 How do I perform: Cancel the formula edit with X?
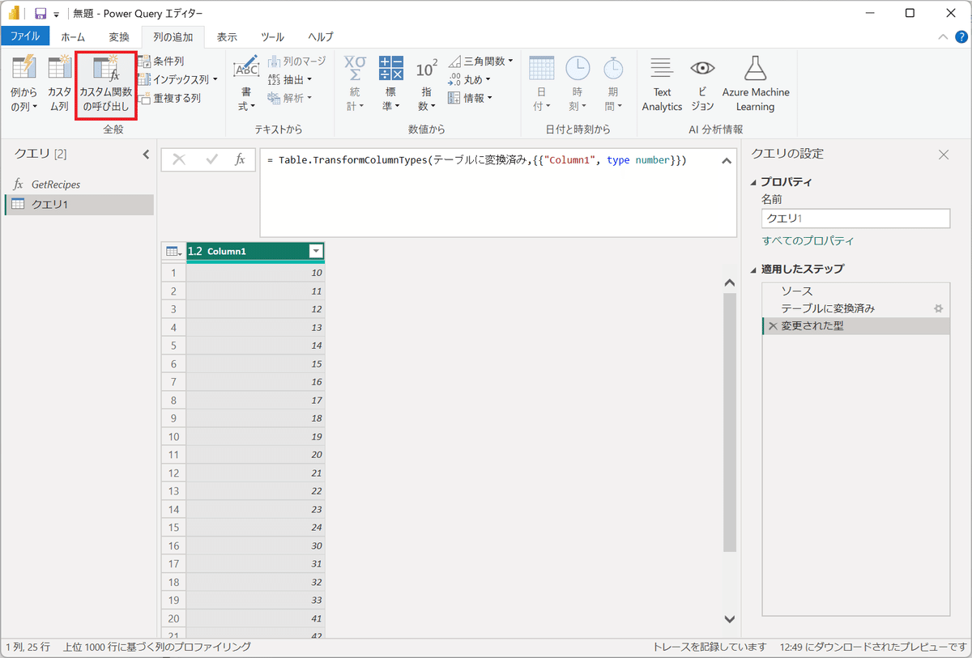coord(179,159)
